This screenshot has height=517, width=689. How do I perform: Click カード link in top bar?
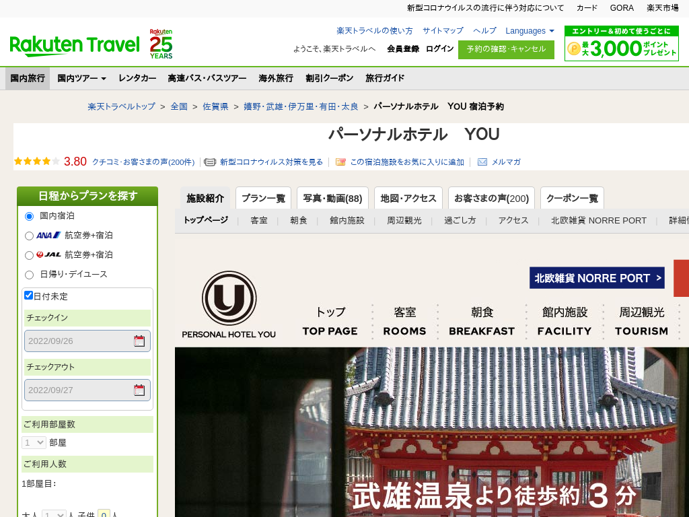587,8
